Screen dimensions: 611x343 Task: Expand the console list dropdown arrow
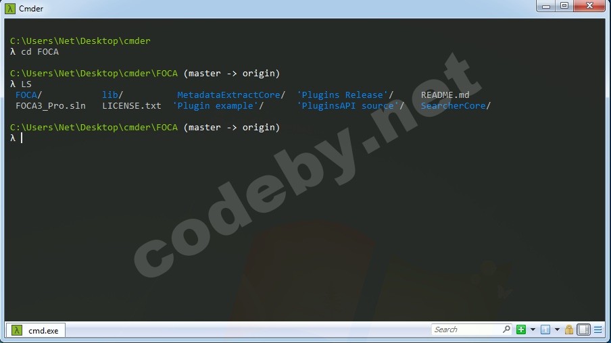557,329
